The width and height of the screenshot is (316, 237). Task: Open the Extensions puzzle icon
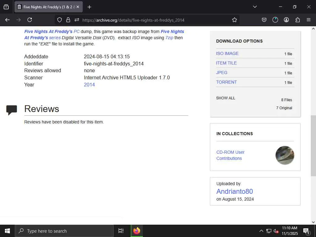pyautogui.click(x=297, y=20)
